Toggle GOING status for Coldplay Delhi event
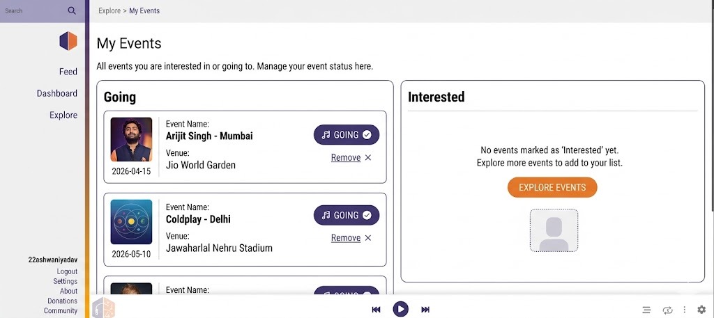This screenshot has width=714, height=318. pos(347,215)
